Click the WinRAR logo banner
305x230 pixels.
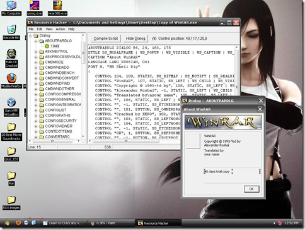(x=223, y=122)
